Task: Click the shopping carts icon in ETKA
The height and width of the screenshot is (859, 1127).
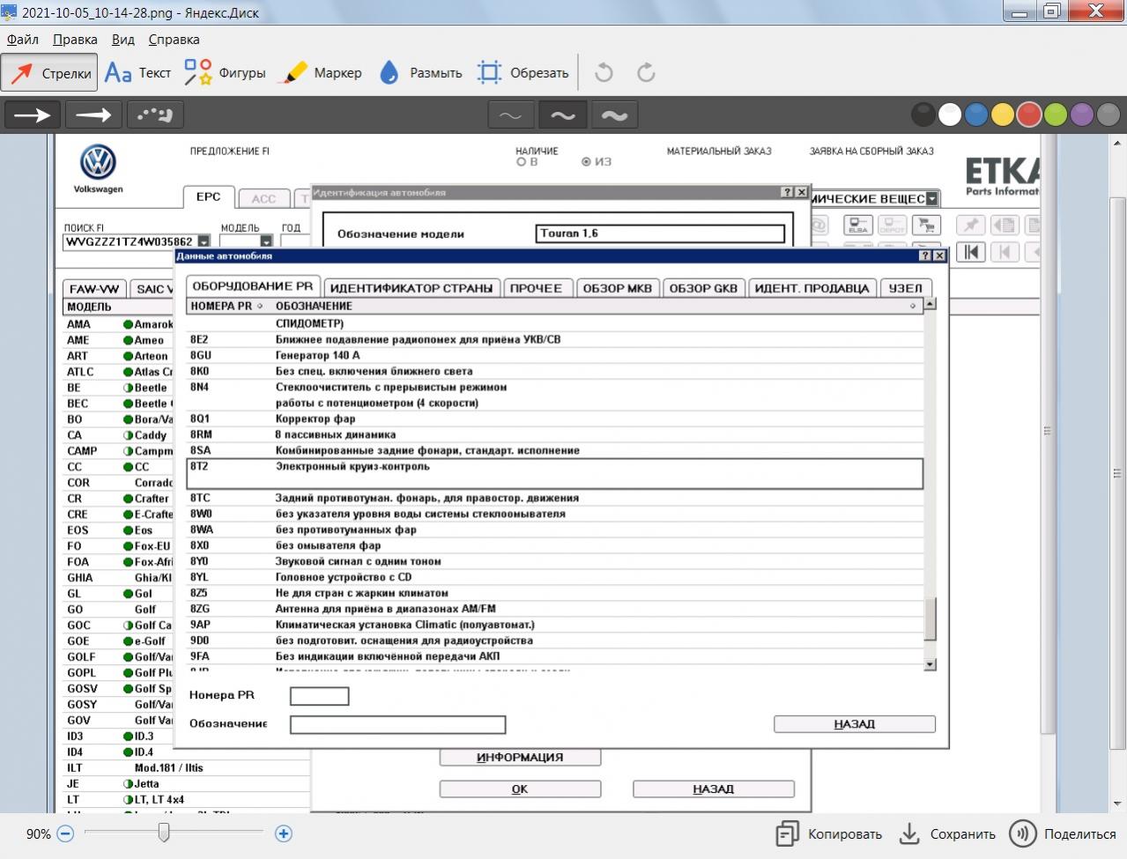Action: point(925,226)
